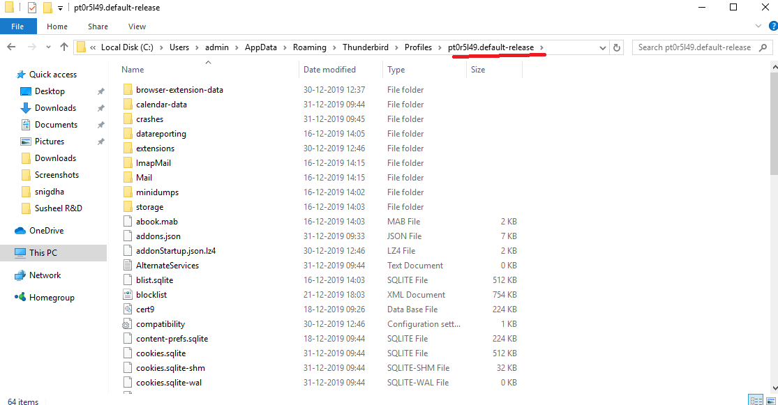Go up one folder level arrow
778x405 pixels.
pyautogui.click(x=64, y=47)
